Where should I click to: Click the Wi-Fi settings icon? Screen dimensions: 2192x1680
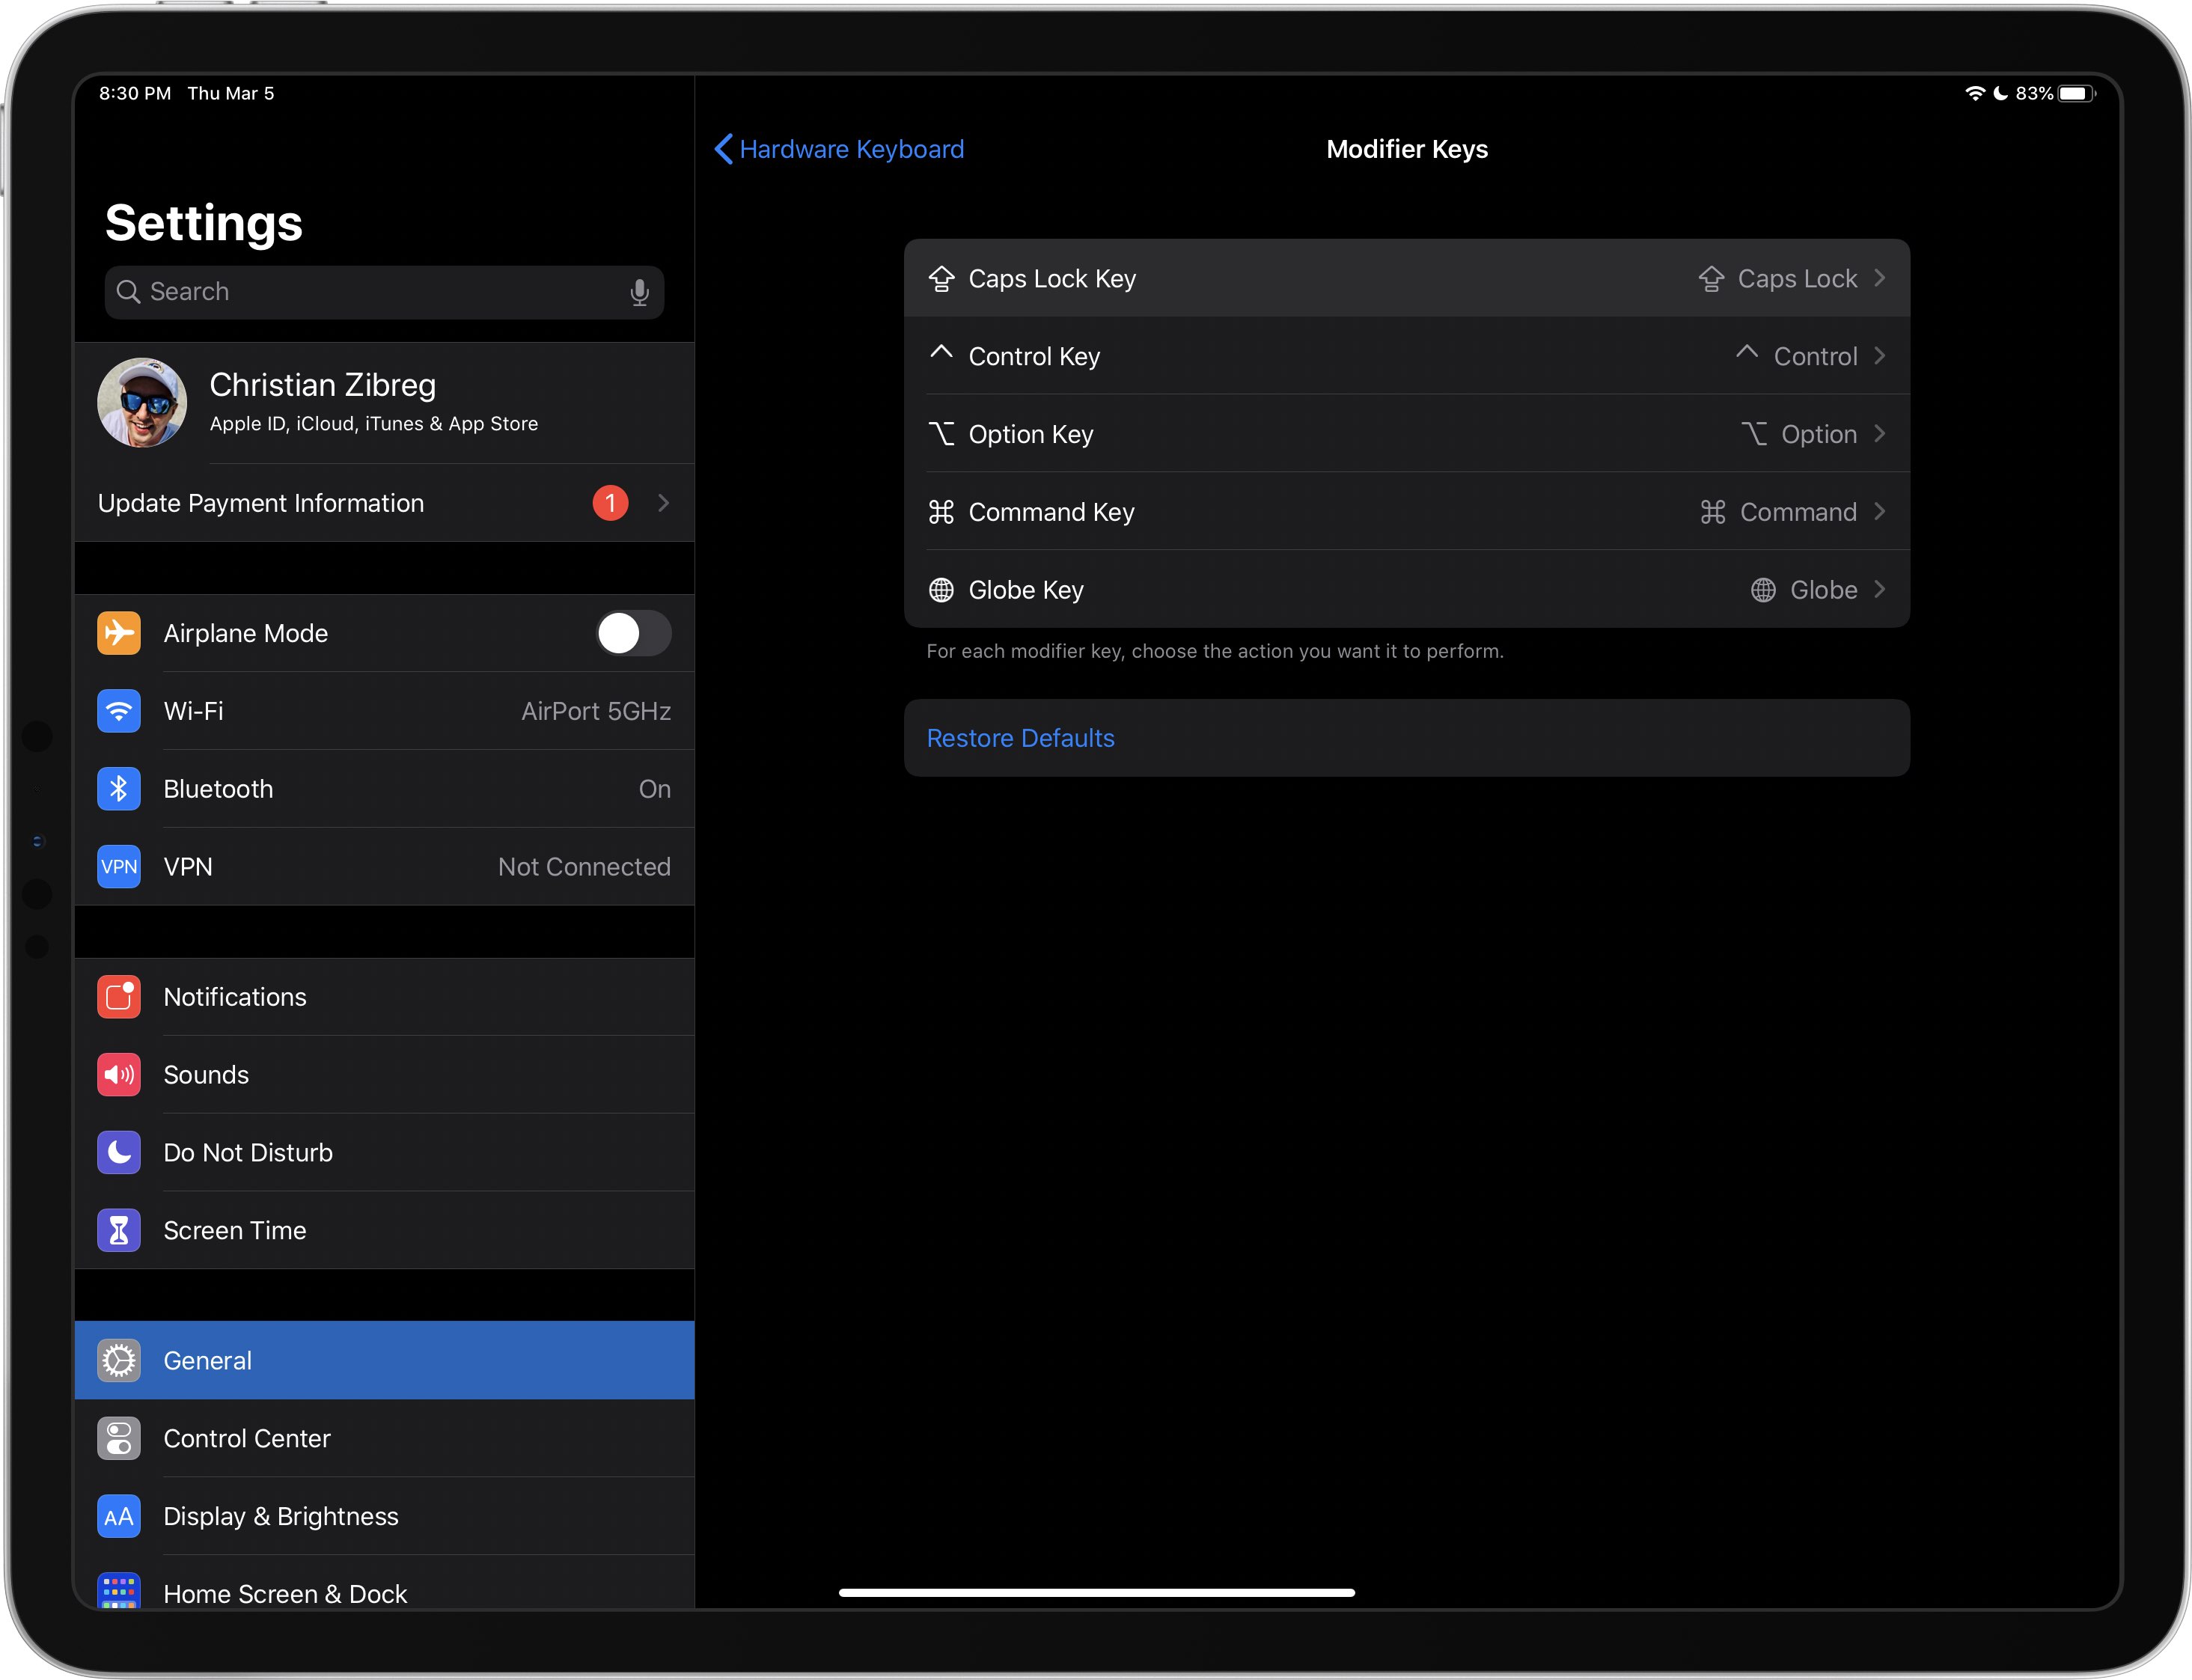118,709
